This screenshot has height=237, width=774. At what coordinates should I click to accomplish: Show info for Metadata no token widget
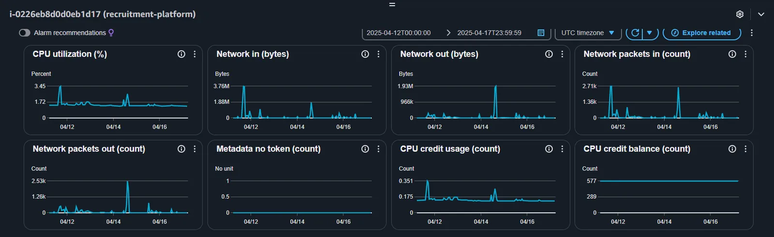[365, 149]
